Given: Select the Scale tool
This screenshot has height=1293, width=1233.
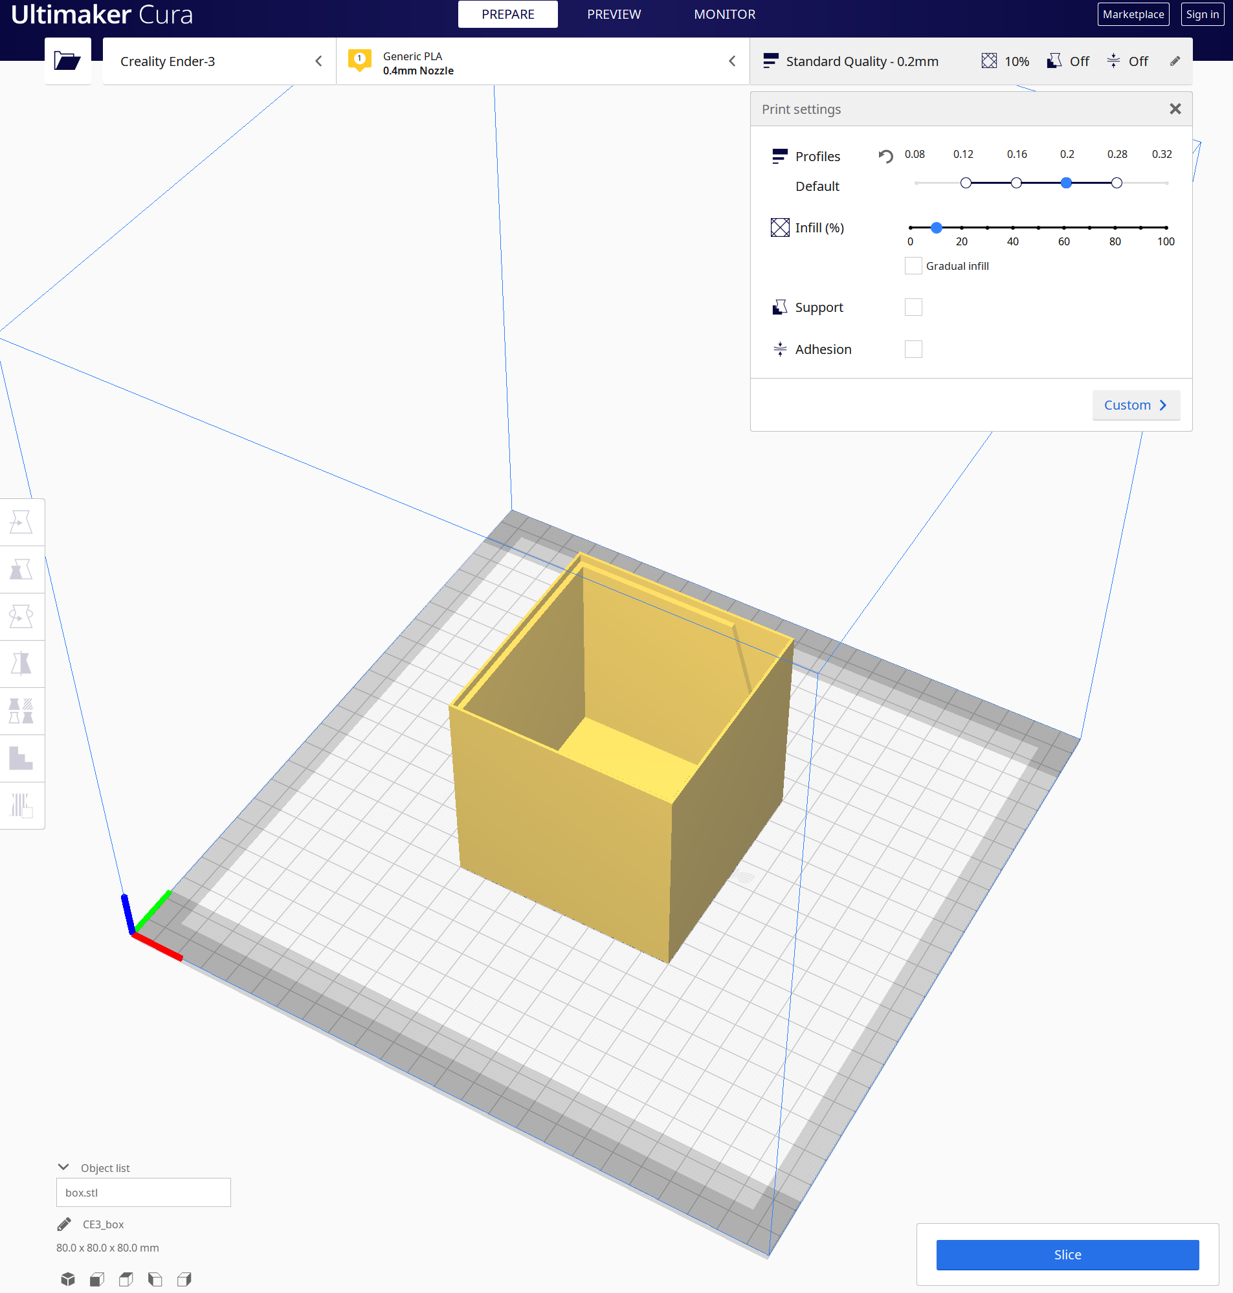Looking at the screenshot, I should [x=22, y=569].
